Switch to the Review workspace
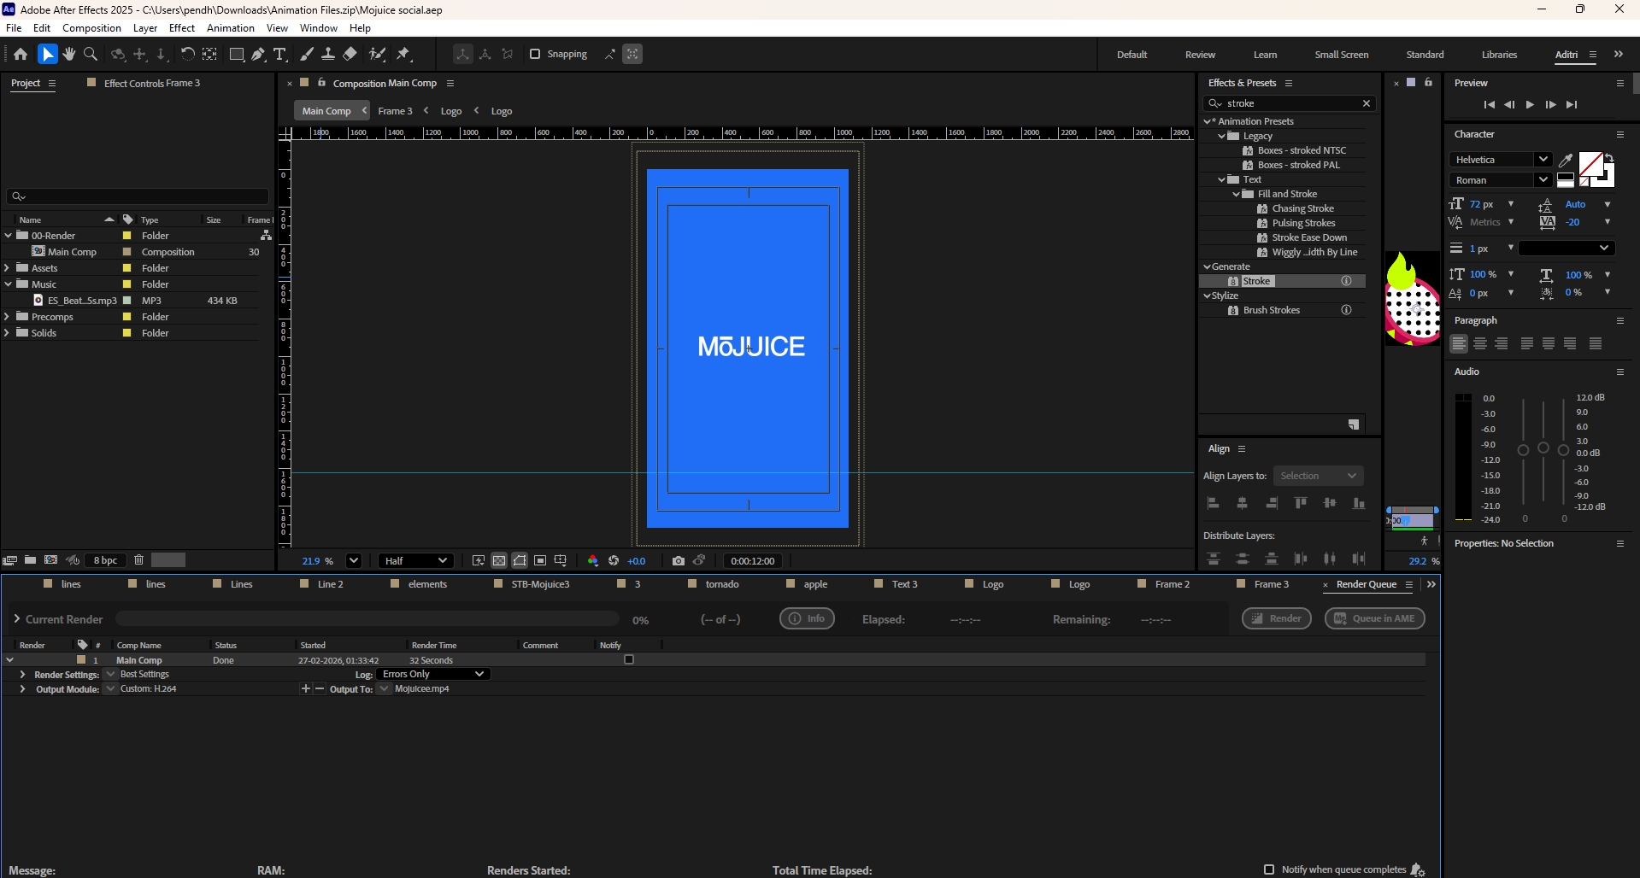 (x=1200, y=55)
